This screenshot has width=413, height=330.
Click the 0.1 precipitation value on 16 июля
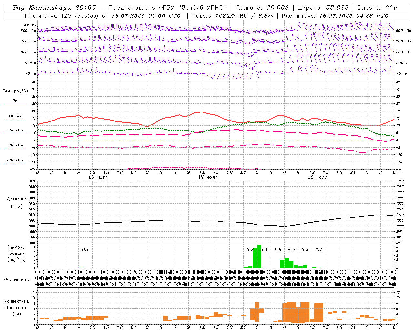point(85,250)
